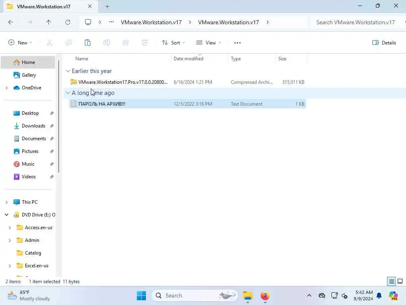Refresh the current folder view
The width and height of the screenshot is (406, 305).
pos(68,22)
